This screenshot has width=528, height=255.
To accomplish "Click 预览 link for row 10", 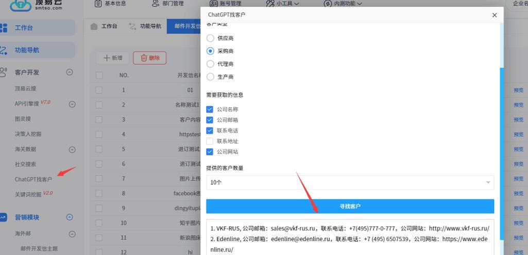I will click(519, 223).
